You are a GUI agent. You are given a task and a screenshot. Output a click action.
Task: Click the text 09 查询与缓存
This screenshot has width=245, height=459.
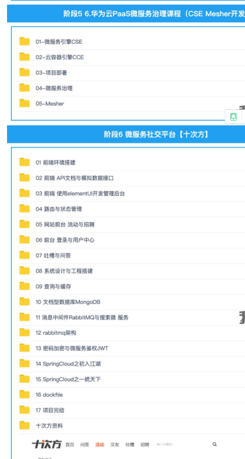coord(53,287)
